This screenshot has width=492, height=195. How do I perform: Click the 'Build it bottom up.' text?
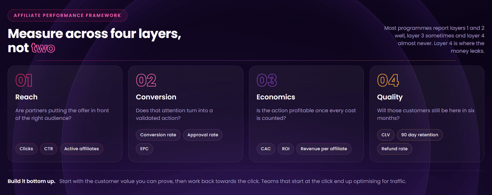[31, 181]
